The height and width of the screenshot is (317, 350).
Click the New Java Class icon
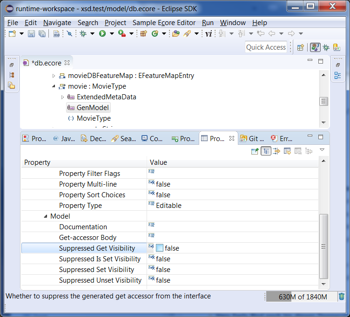tap(155, 33)
